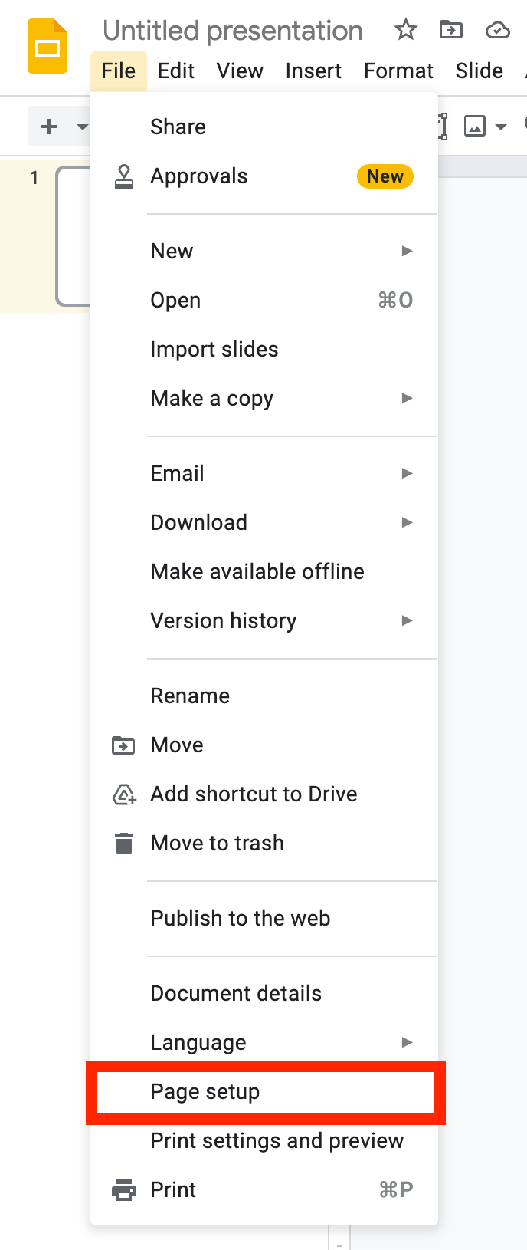Click the new slide plus button
Viewport: 527px width, 1250px height.
tap(49, 127)
